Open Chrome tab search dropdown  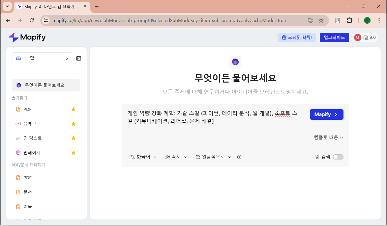point(7,6)
